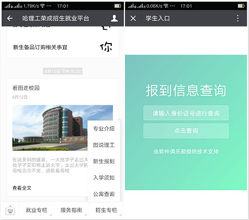
Task: Open the three-dot more options menu
Action: click(238, 18)
